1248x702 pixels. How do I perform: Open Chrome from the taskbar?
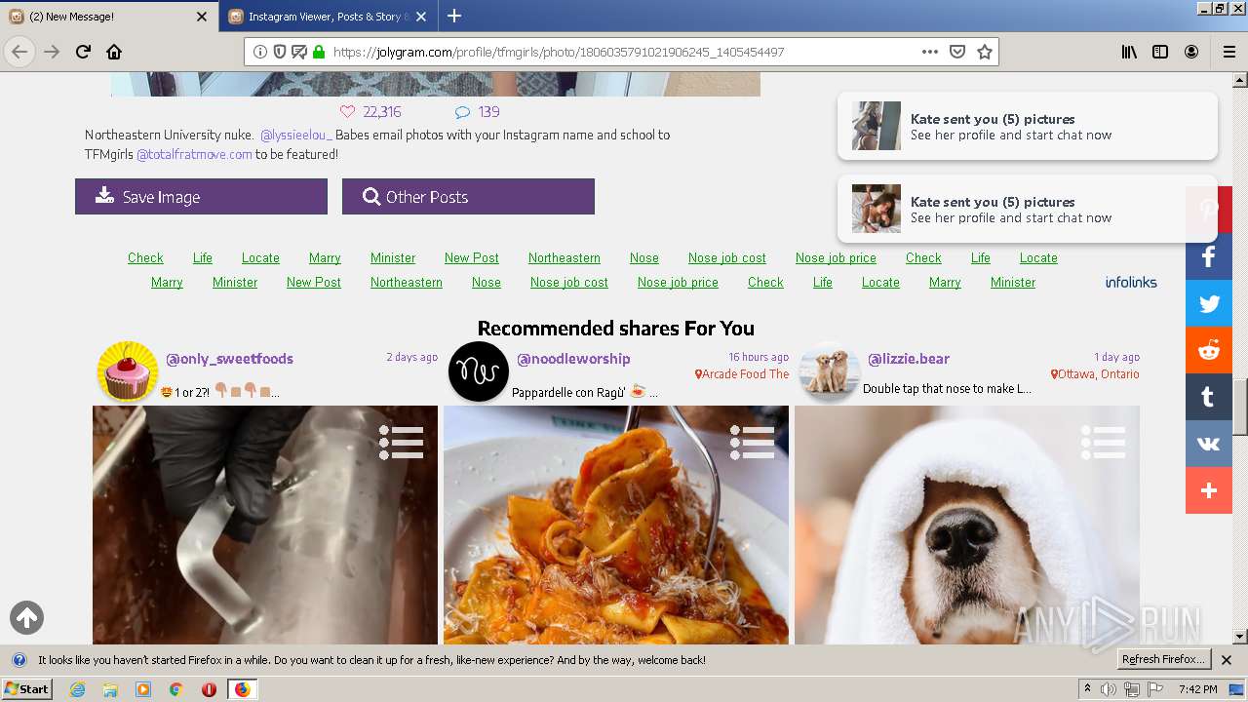click(175, 689)
